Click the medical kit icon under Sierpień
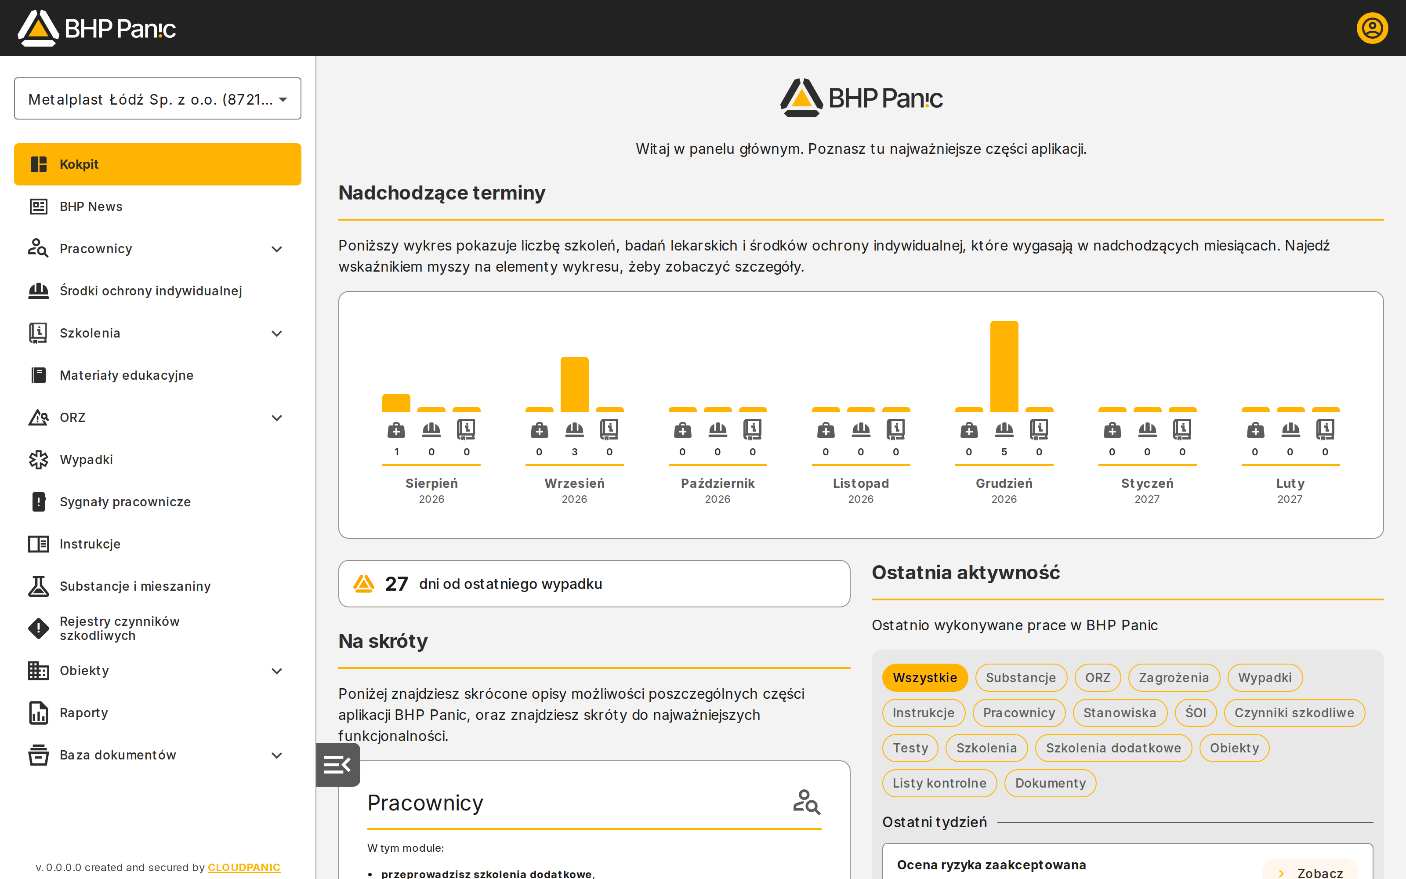This screenshot has height=879, width=1406. pyautogui.click(x=396, y=430)
